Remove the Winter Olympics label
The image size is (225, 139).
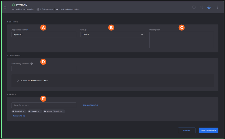click(x=62, y=111)
